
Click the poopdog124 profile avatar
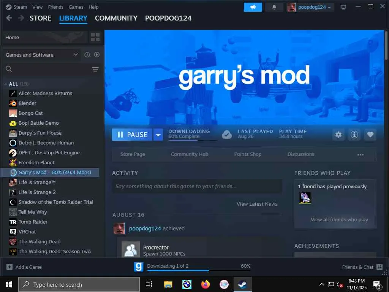291,7
